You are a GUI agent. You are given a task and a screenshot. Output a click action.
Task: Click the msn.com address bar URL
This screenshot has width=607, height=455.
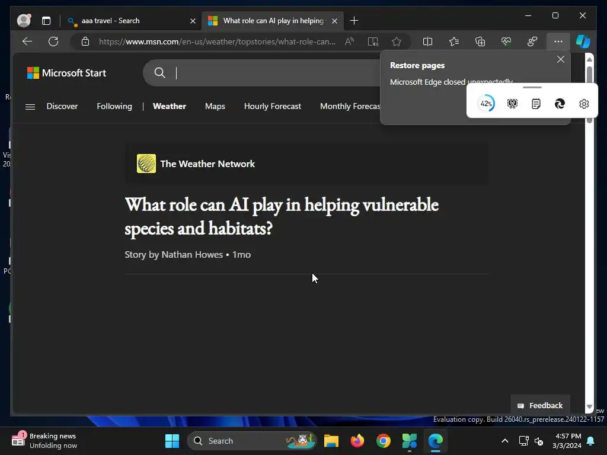[217, 41]
